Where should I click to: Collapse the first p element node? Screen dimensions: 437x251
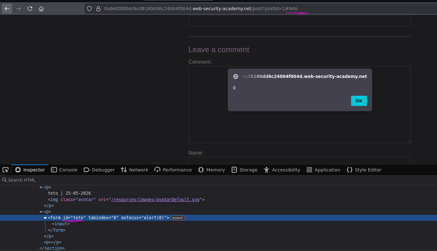click(41, 187)
